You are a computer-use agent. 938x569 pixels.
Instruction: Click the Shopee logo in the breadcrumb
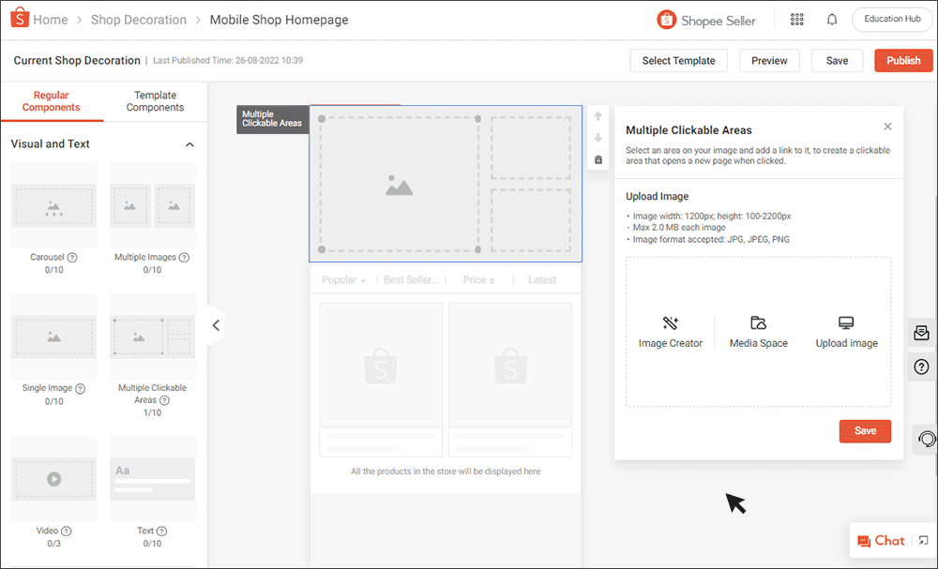coord(19,20)
